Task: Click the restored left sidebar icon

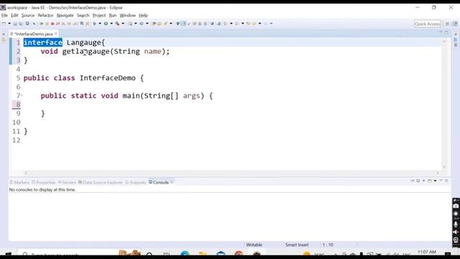Action: [4, 34]
